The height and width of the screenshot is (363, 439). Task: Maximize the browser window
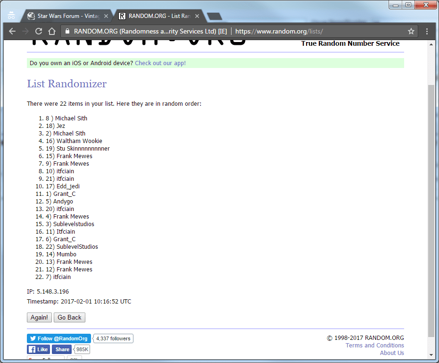[408, 5]
